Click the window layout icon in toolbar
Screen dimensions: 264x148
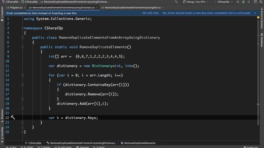click(x=255, y=2)
